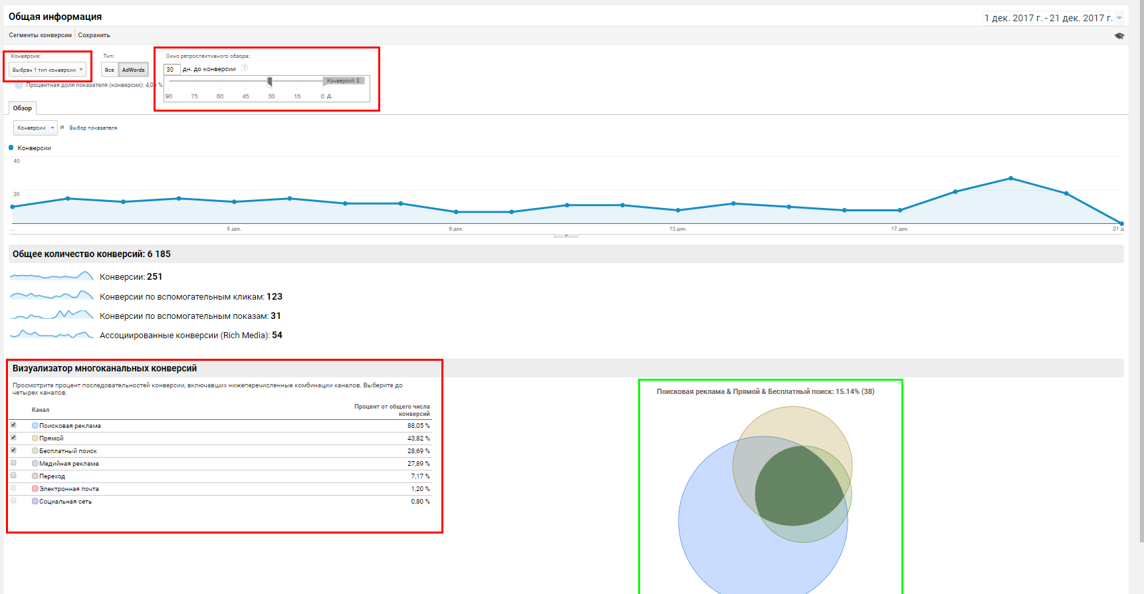Image resolution: width=1144 pixels, height=594 pixels.
Task: Click the Поисковая реклама channel label
Action: point(70,425)
